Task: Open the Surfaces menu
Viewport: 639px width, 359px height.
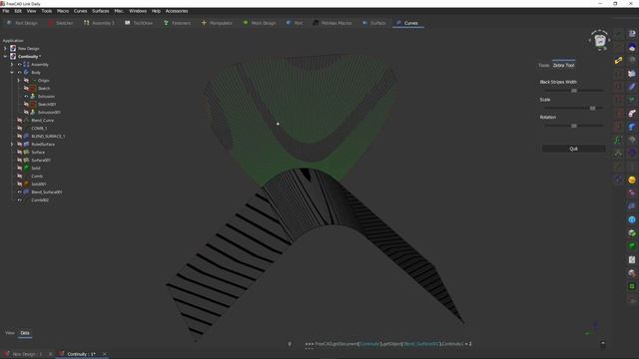Action: (x=100, y=11)
